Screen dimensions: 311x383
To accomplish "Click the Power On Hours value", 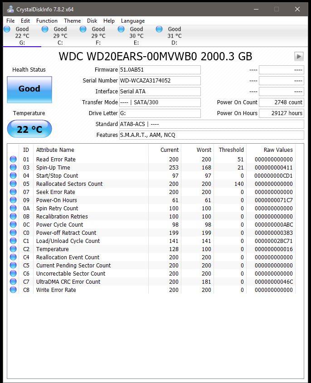I will point(282,113).
